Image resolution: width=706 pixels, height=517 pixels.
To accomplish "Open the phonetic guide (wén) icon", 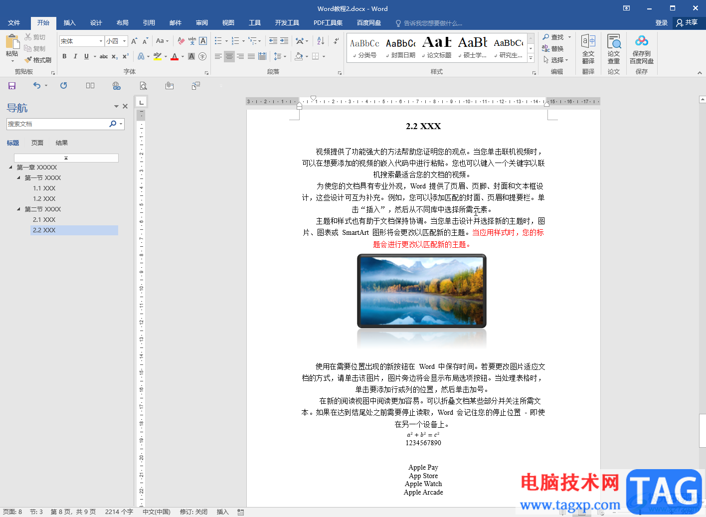I will pyautogui.click(x=192, y=41).
